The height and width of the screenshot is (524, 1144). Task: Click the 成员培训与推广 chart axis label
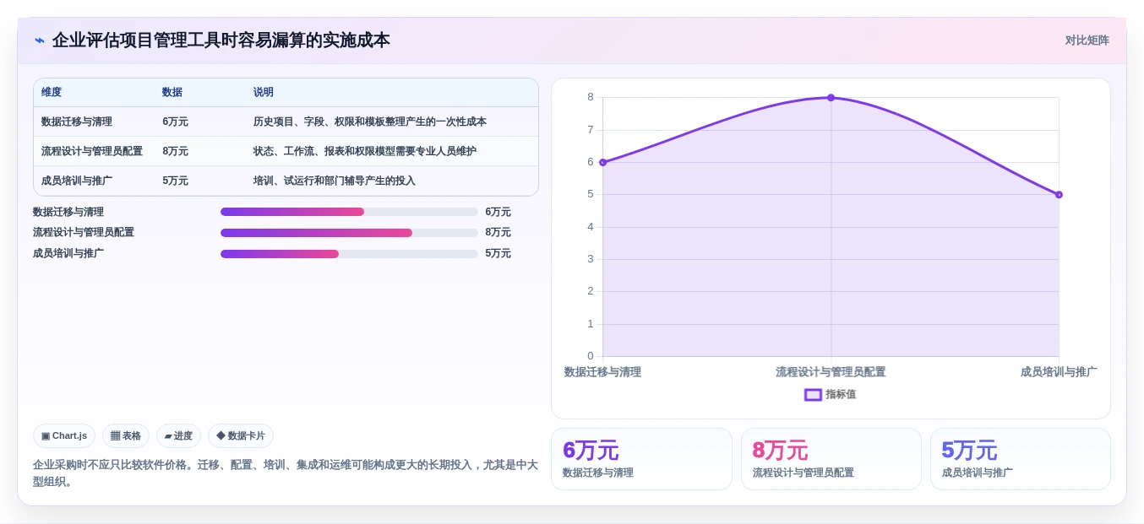pos(1059,371)
